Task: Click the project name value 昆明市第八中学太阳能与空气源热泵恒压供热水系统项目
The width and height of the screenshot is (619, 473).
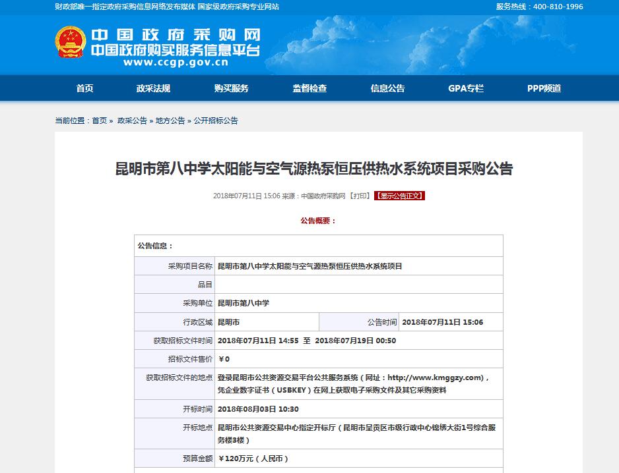Action: pyautogui.click(x=310, y=266)
